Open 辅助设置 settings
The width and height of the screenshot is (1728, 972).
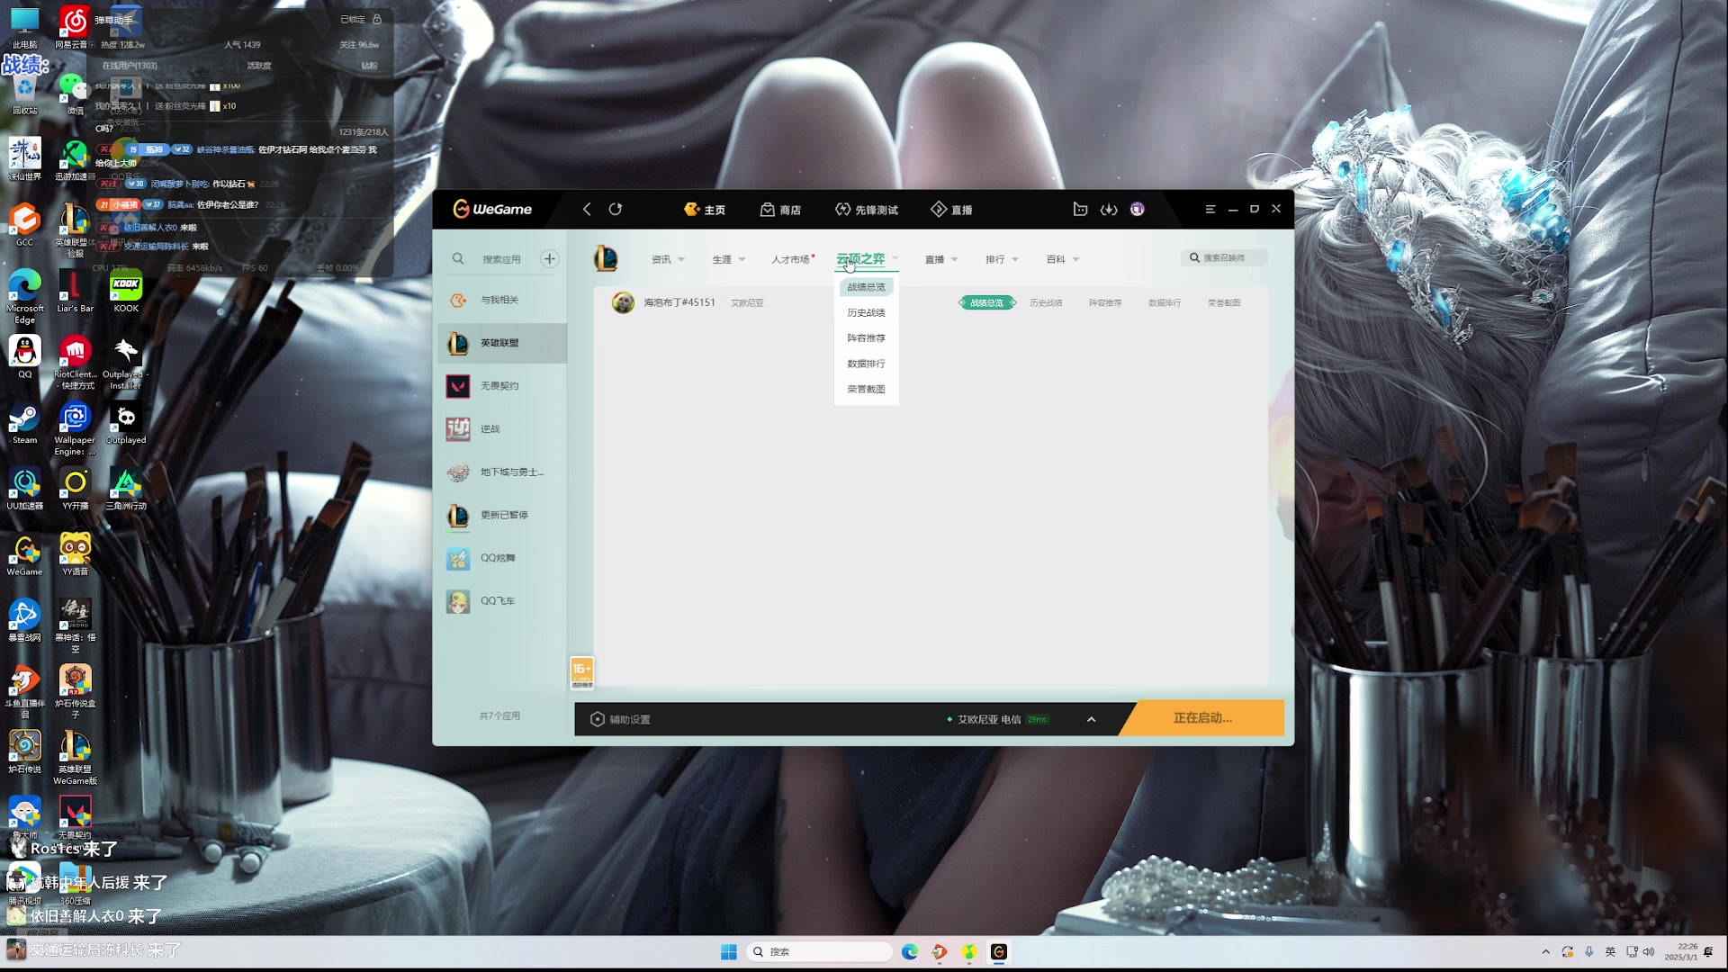point(620,719)
